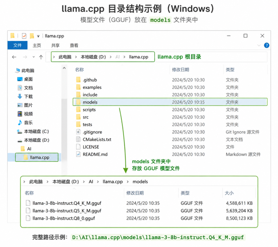Open 视频 in the navigation pane
This screenshot has height=247, width=278.
[28, 114]
